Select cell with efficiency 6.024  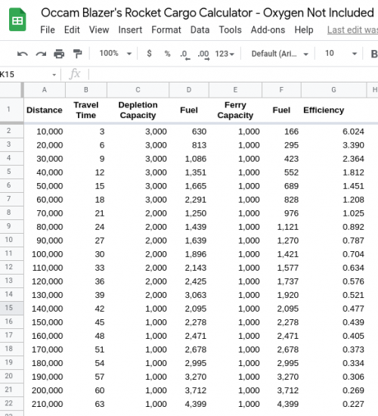[x=333, y=132]
